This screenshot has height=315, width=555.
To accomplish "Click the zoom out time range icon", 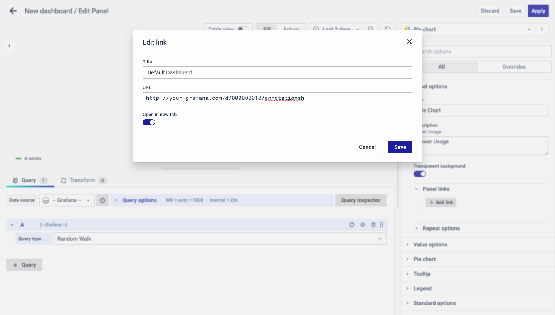I will (370, 29).
